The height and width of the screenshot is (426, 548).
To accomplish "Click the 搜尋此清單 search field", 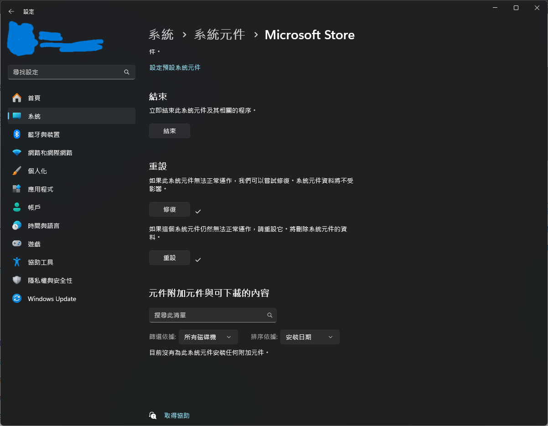I will point(213,315).
